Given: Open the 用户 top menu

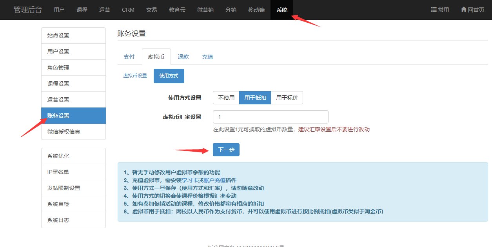Looking at the screenshot, I should (x=59, y=10).
